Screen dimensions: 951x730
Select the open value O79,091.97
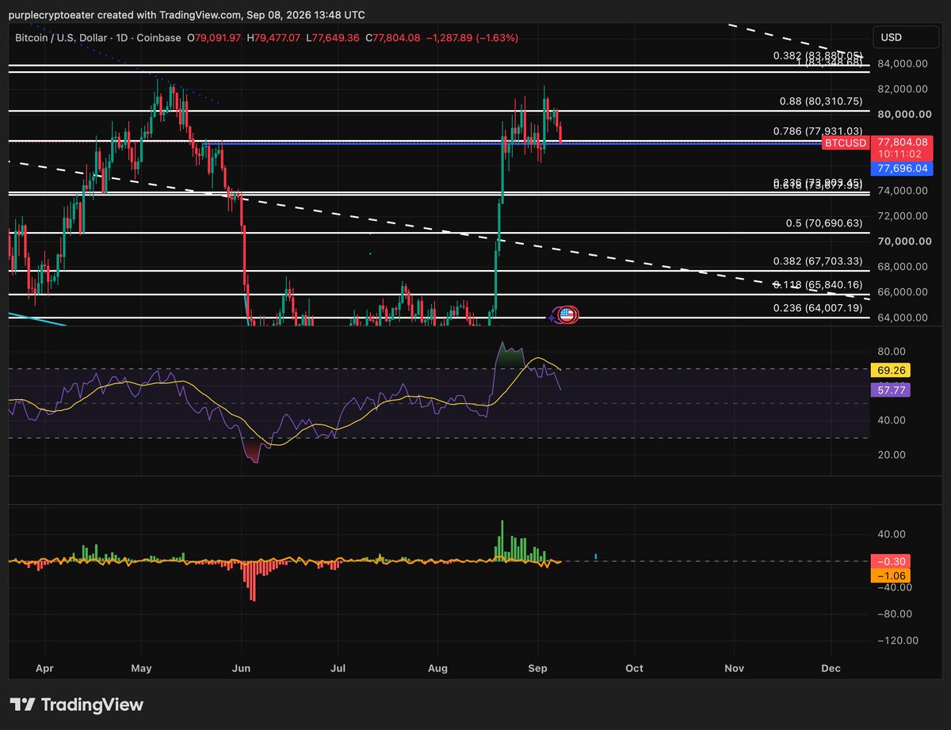213,37
